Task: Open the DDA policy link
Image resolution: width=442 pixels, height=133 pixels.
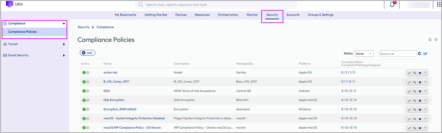Action: pos(107,91)
